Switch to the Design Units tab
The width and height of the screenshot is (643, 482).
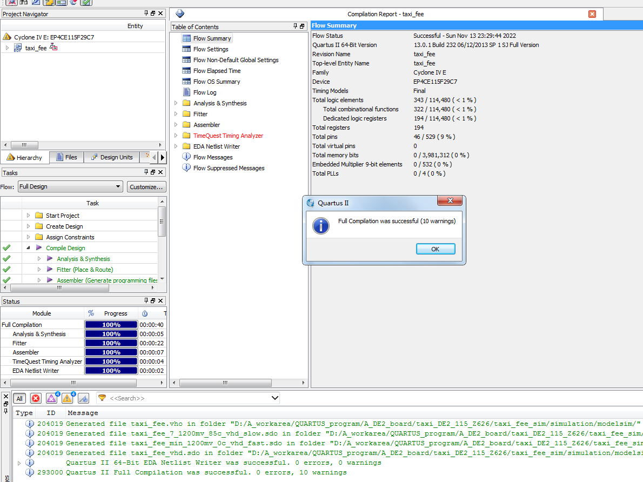click(x=111, y=157)
